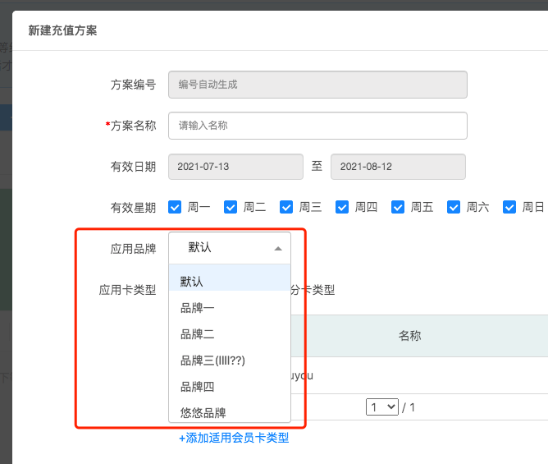
Task: Open the page number selector
Action: pyautogui.click(x=383, y=407)
